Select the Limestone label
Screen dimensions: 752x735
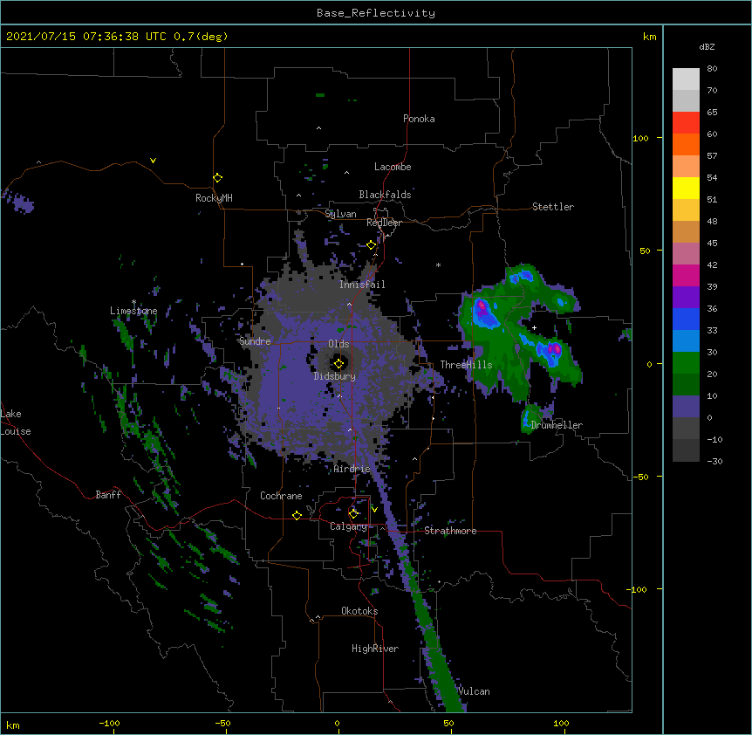(133, 311)
